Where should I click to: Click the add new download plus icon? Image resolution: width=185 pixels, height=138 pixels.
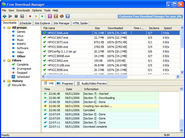point(4,16)
